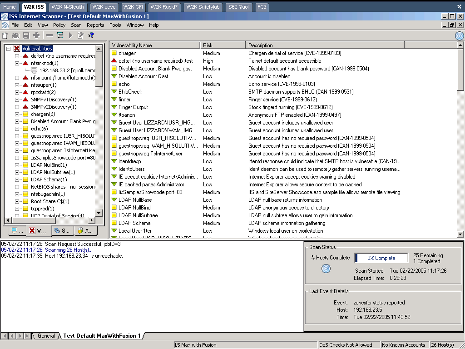Collapse the Vulnerabilities root node
The image size is (465, 349).
click(x=8, y=49)
